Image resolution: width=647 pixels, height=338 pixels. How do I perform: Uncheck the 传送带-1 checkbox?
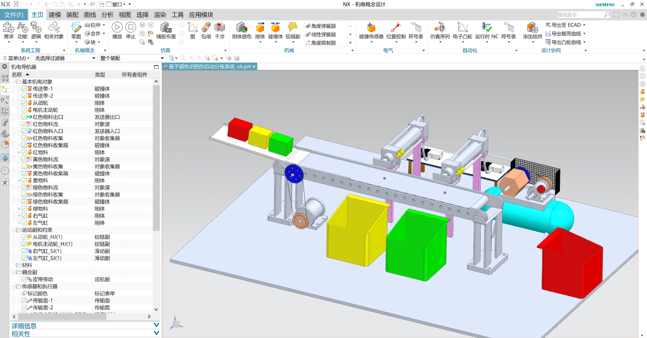pyautogui.click(x=24, y=89)
